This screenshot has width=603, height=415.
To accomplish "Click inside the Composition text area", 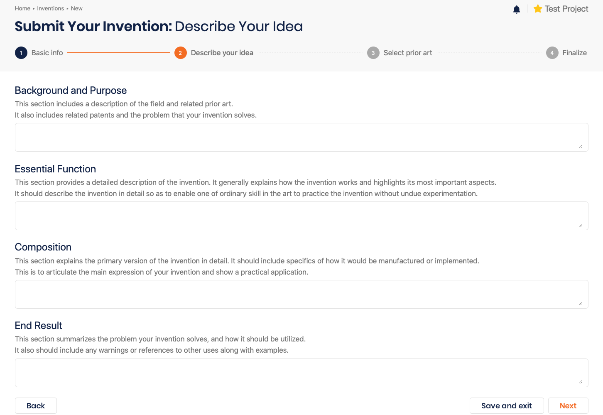I will tap(301, 294).
